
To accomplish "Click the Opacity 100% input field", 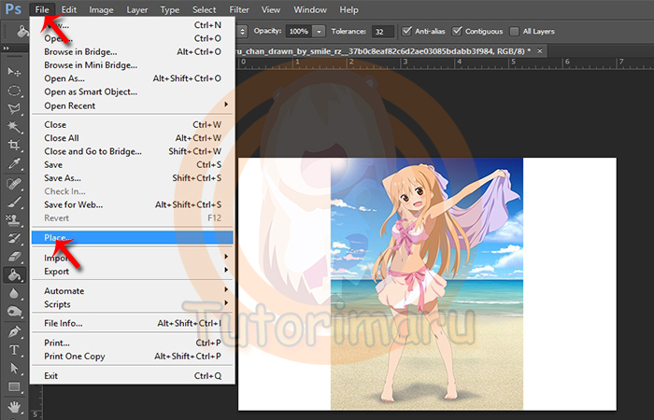I will pyautogui.click(x=299, y=31).
